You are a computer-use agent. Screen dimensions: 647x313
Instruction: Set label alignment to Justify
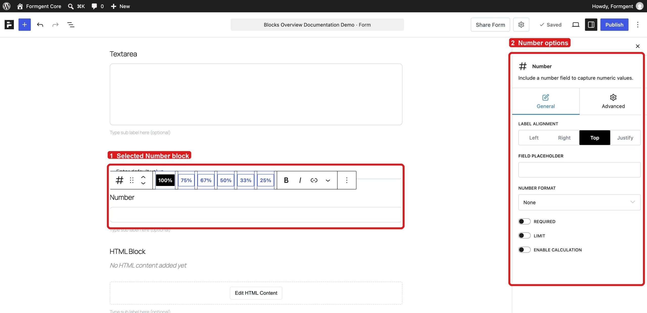pos(625,138)
